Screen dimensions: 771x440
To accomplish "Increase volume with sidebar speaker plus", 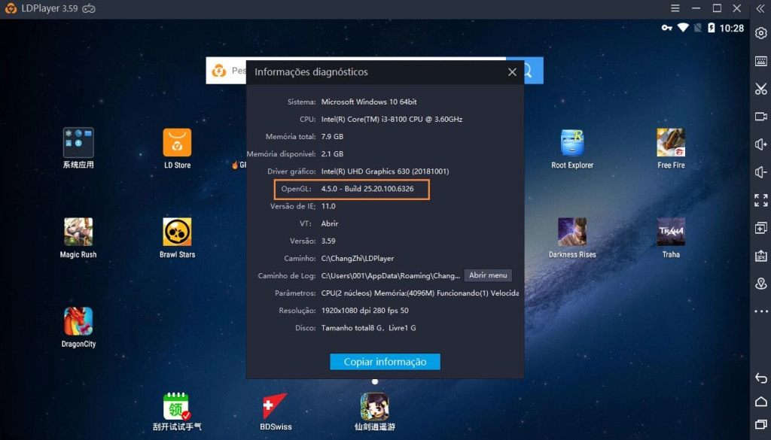I will pyautogui.click(x=760, y=144).
